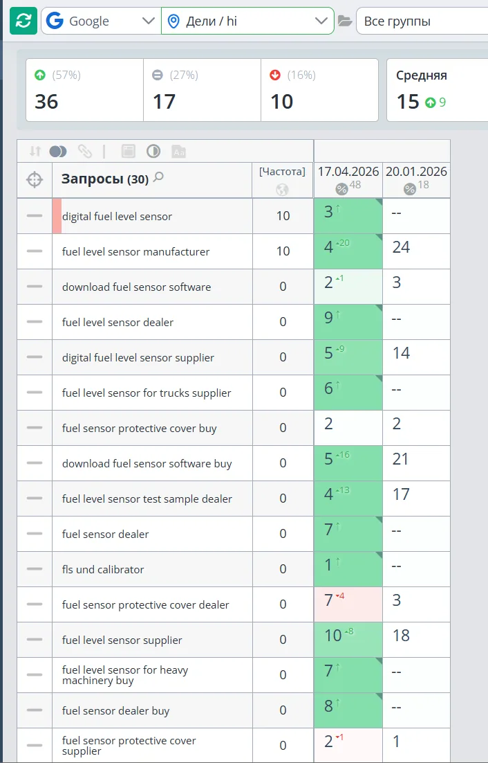Select the query digital fuel level sensor

[117, 217]
